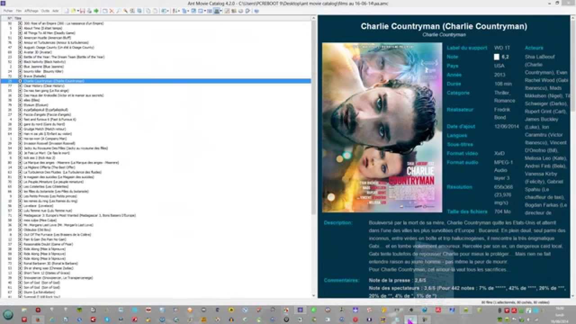576x324 pixels.
Task: Select Invasion Roswell row
Action: pos(156,143)
